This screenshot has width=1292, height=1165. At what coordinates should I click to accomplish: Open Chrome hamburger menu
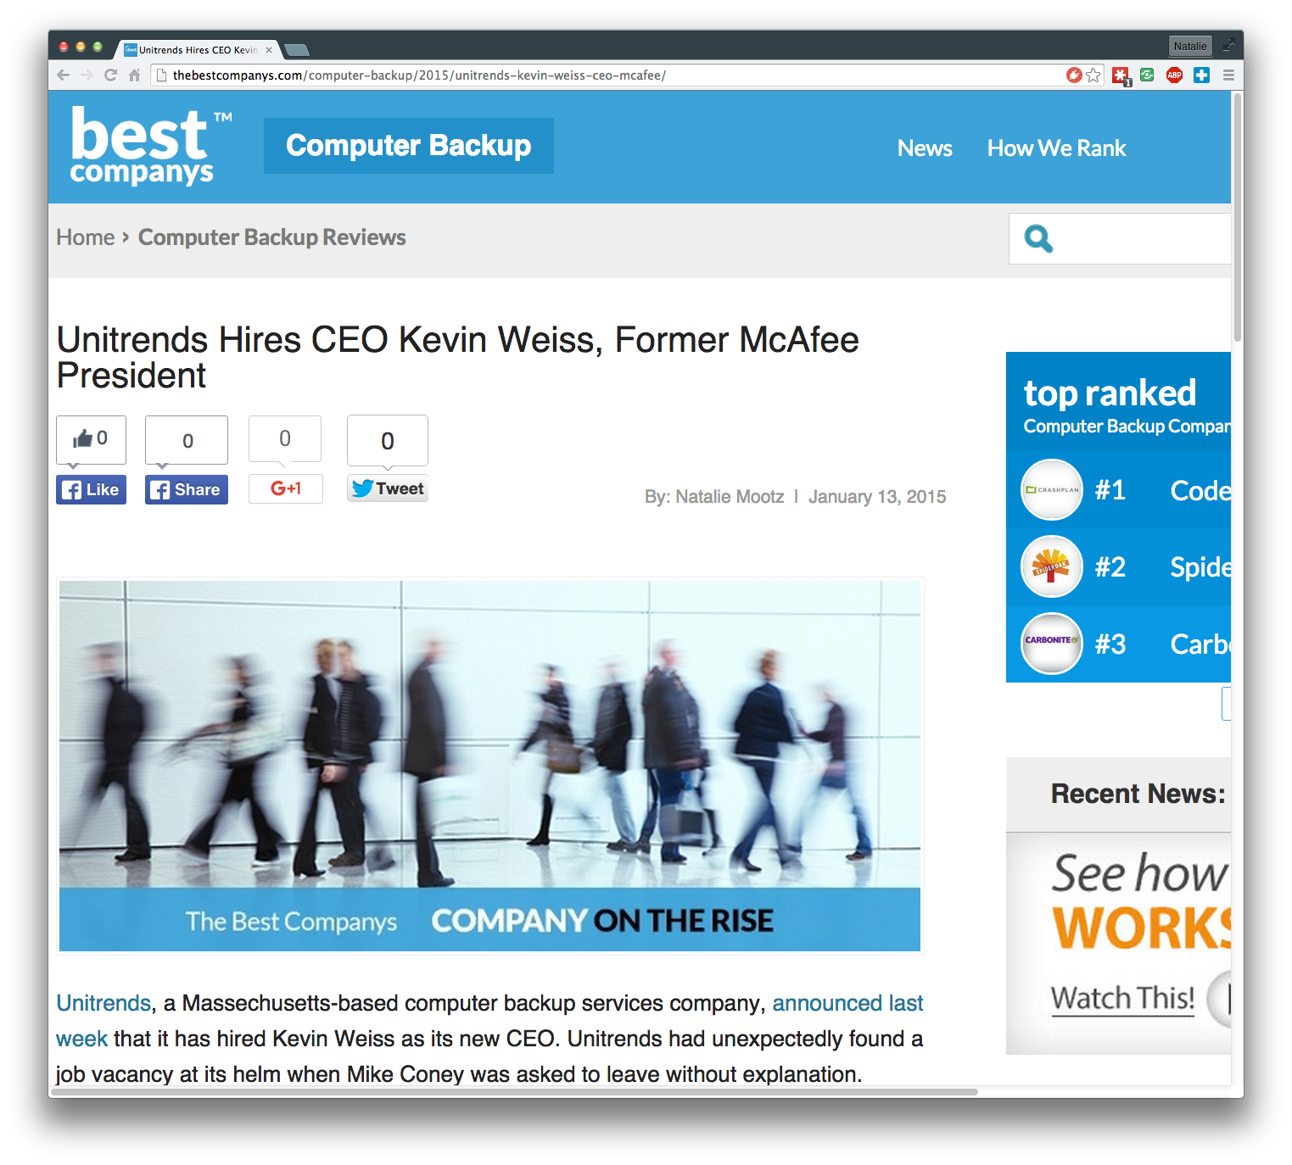coord(1228,75)
